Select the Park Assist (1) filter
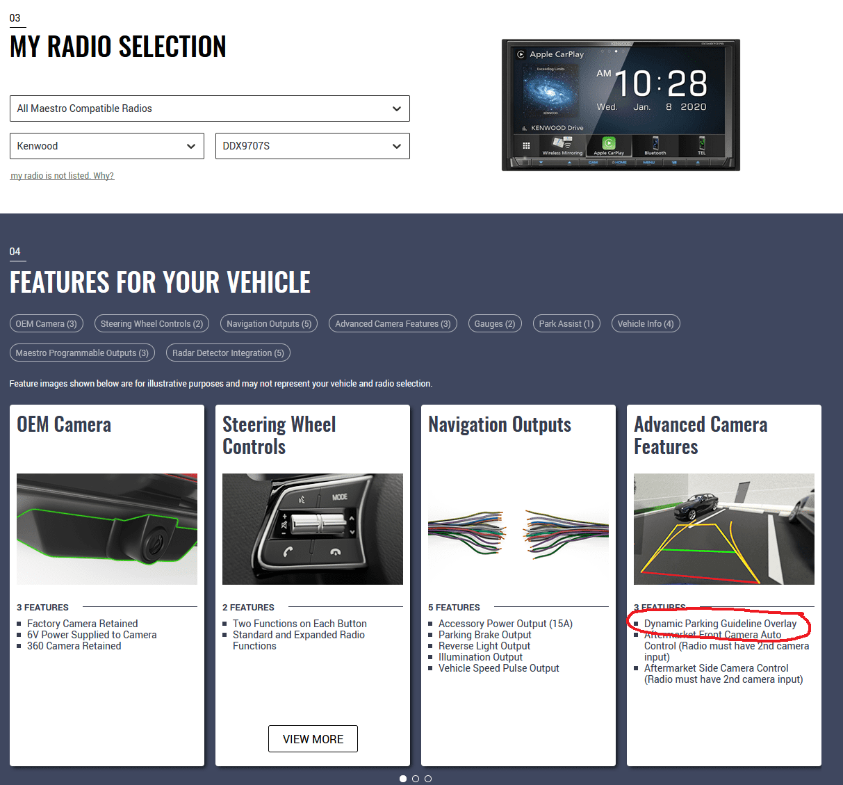Screen dimensions: 843x785 pyautogui.click(x=566, y=323)
